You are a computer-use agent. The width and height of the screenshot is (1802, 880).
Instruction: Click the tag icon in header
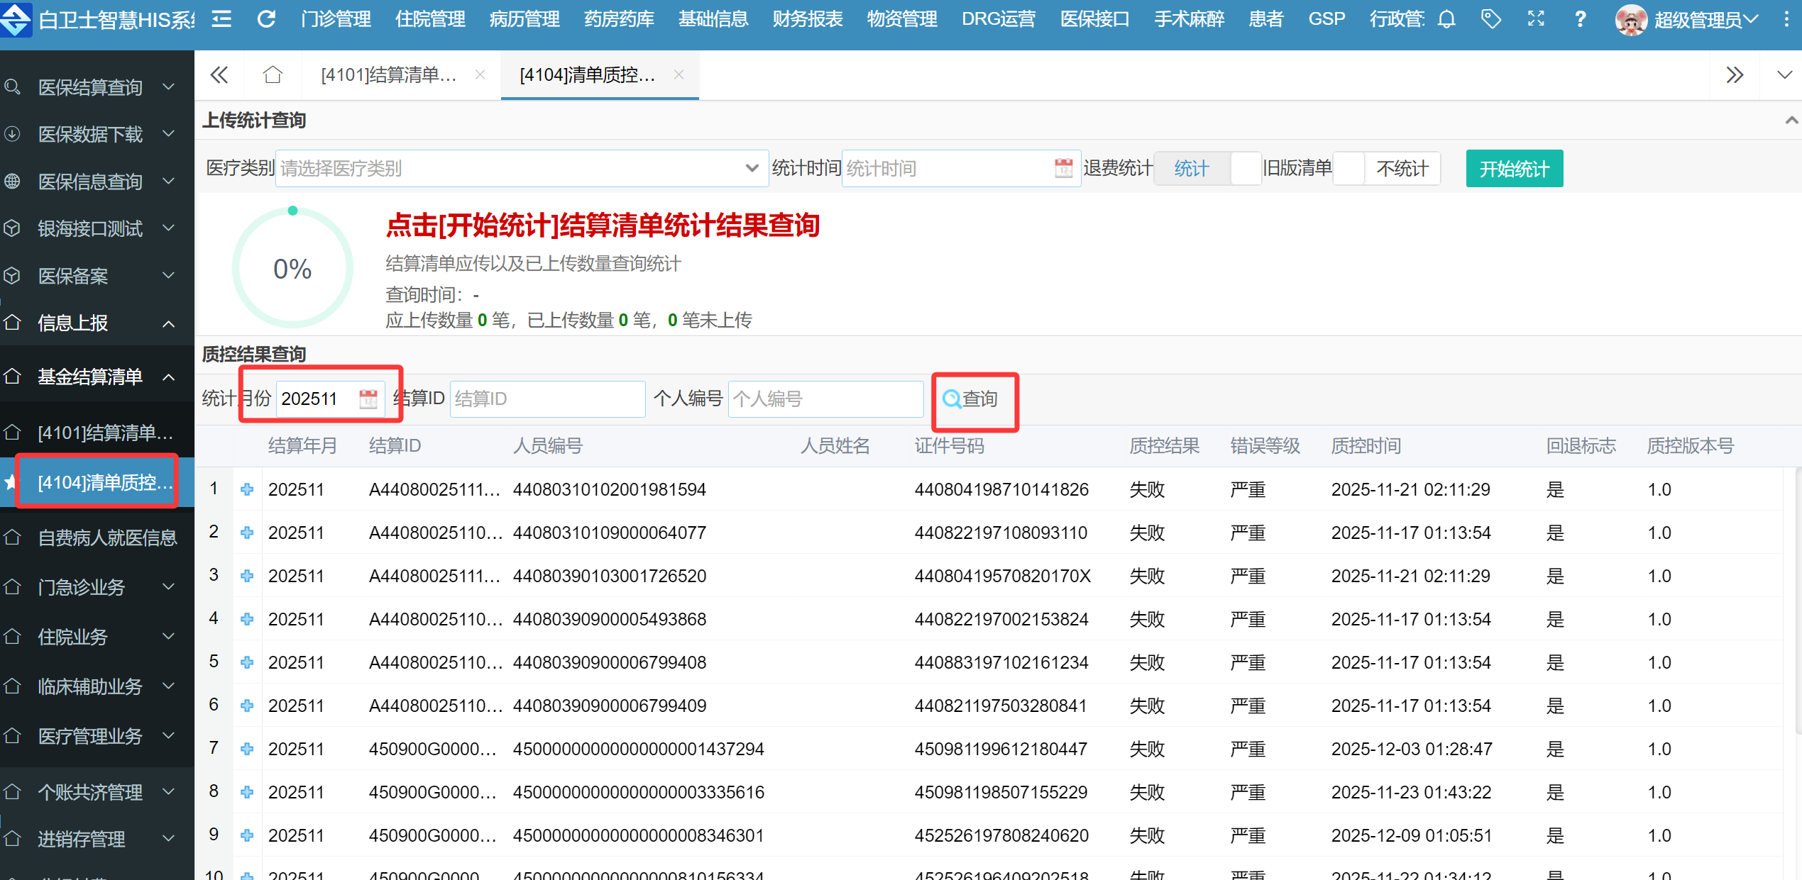pos(1491,19)
